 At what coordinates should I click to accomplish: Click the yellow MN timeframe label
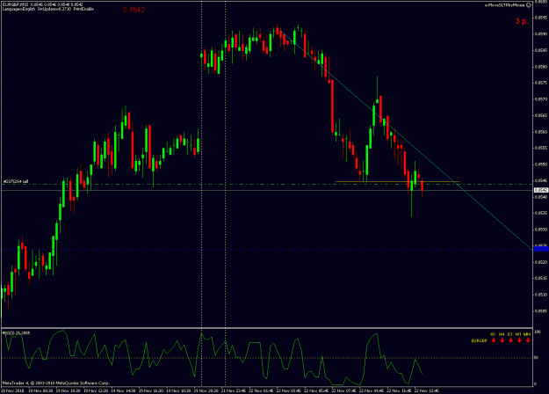tap(527, 334)
